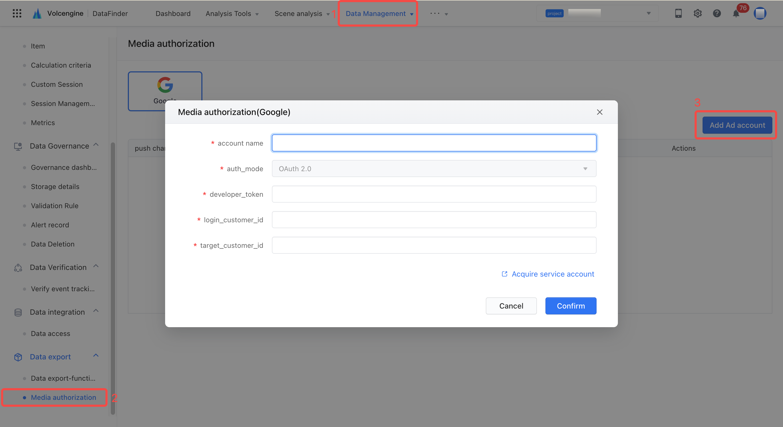
Task: Focus the developer_token input field
Action: click(434, 194)
